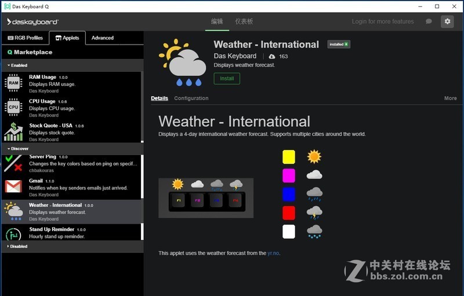Select the Server Ping applet row
The height and width of the screenshot is (296, 464).
click(x=71, y=165)
